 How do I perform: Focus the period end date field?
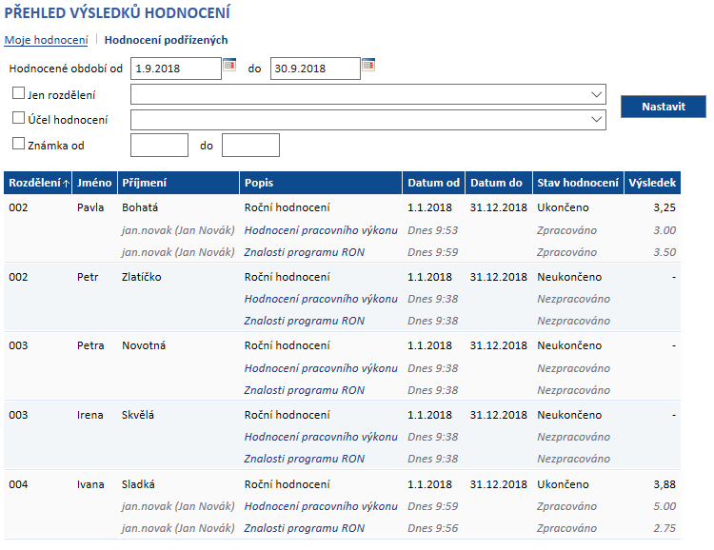pos(315,69)
